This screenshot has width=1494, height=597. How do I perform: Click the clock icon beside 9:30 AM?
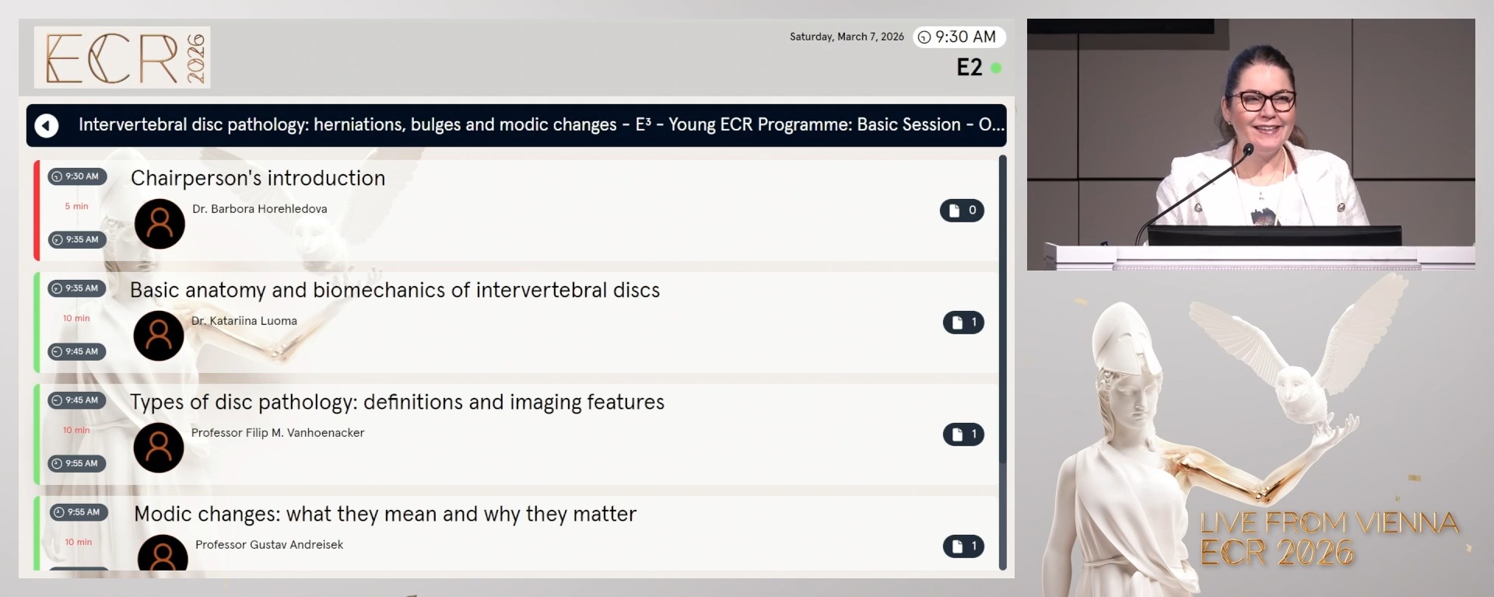pyautogui.click(x=924, y=37)
